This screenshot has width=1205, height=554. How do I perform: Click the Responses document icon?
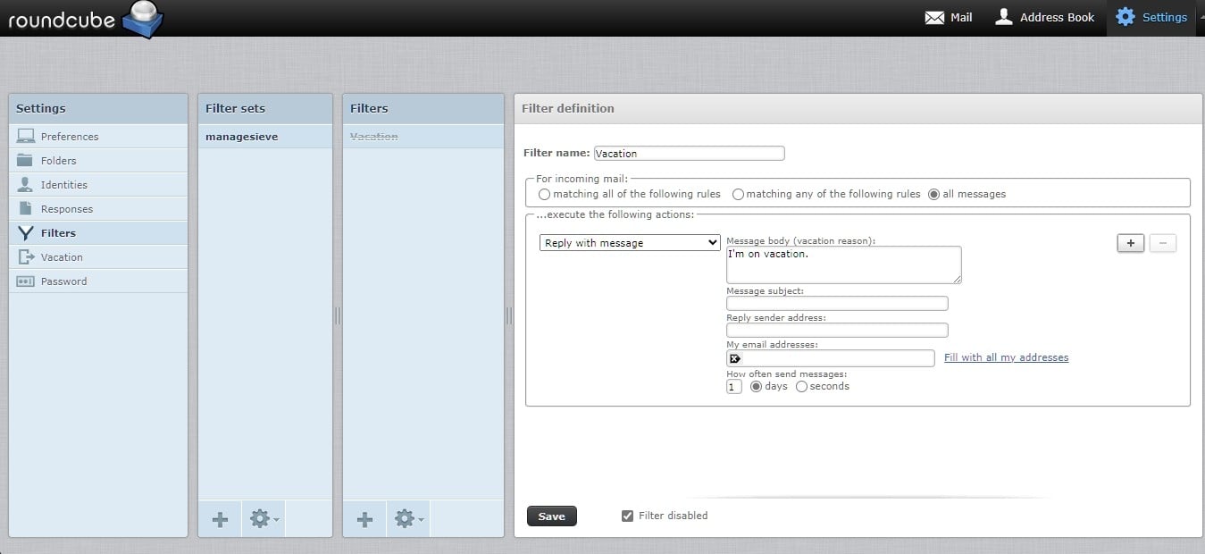(26, 208)
